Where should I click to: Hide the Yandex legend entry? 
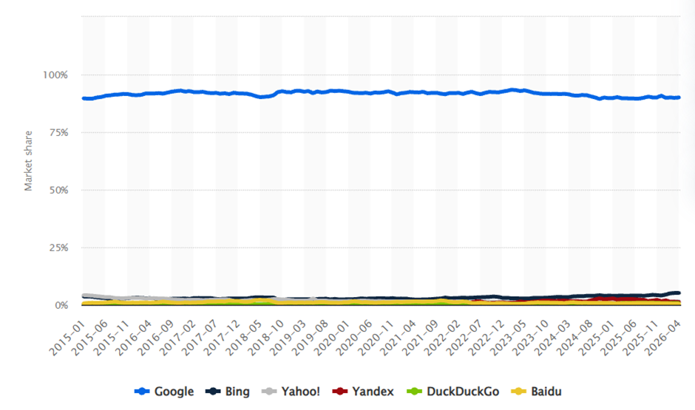point(363,392)
